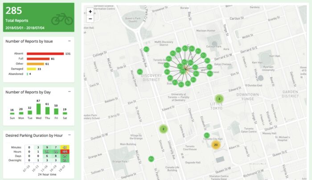Viewport: 312px width, 180px height.
Task: Click the bicycle icon in Total Reports card
Action: (62, 19)
